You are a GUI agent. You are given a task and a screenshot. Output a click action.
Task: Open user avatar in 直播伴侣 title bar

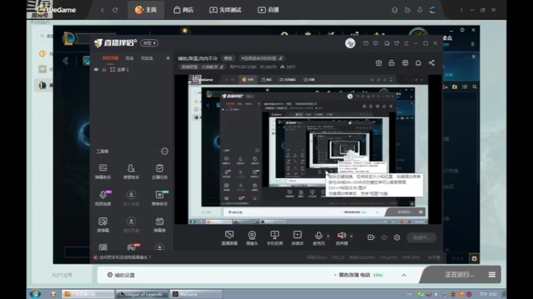click(350, 43)
